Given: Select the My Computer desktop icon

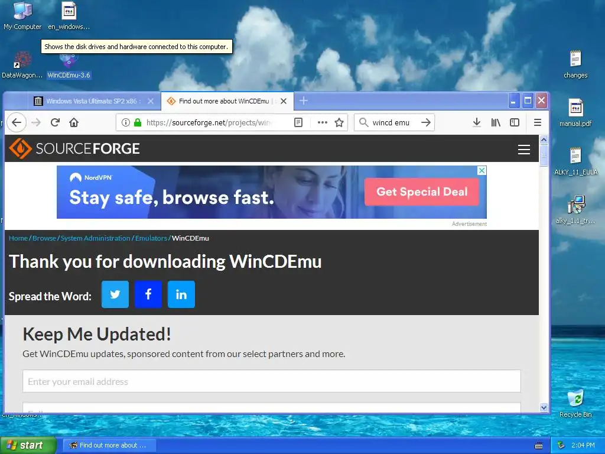Looking at the screenshot, I should (x=22, y=16).
